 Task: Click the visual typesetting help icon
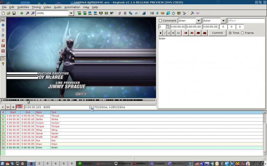click(3, 64)
